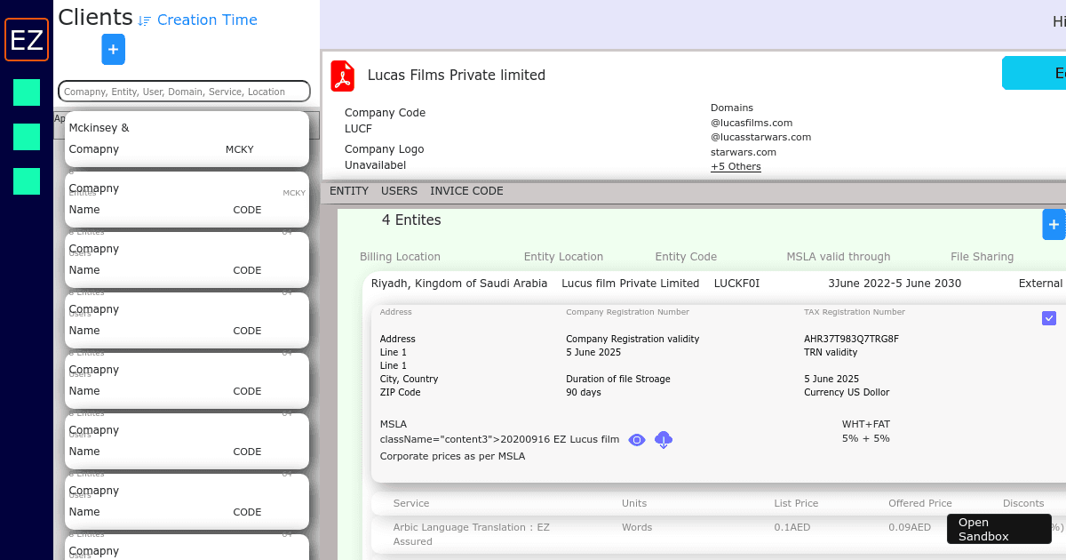The width and height of the screenshot is (1066, 560).
Task: Click the MCKY code on Mckinsey card
Action: [240, 150]
